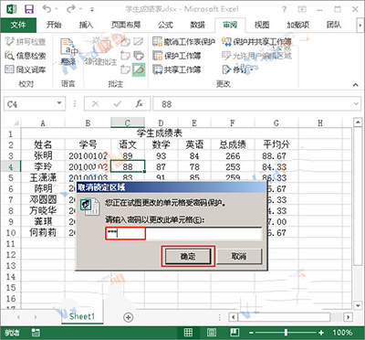Click zoom out minus button

pos(252,333)
